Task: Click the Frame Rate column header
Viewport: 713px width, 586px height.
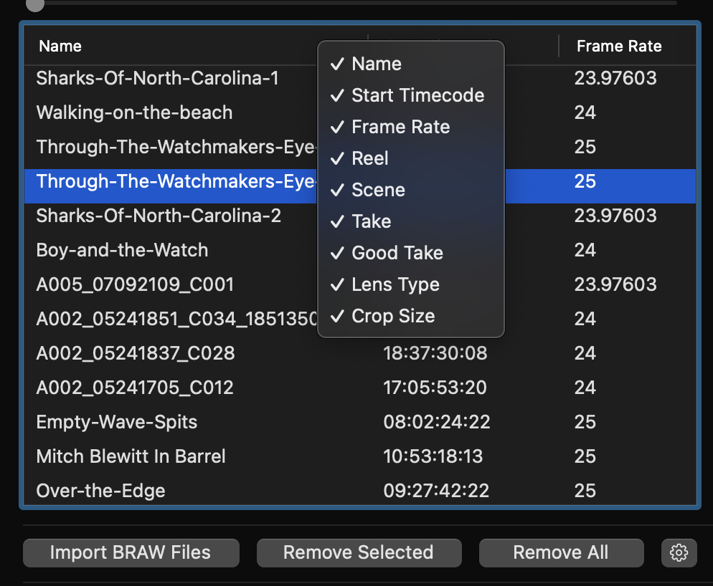Action: pos(618,47)
